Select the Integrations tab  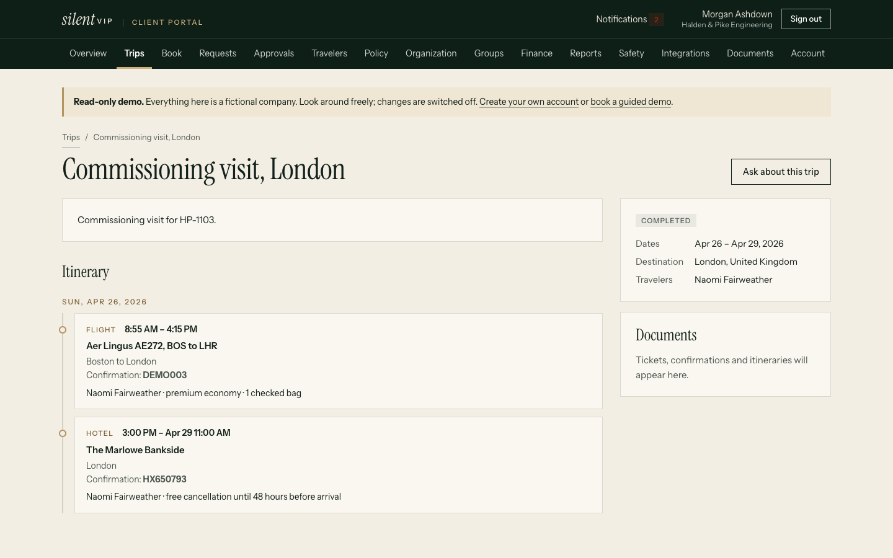[685, 53]
